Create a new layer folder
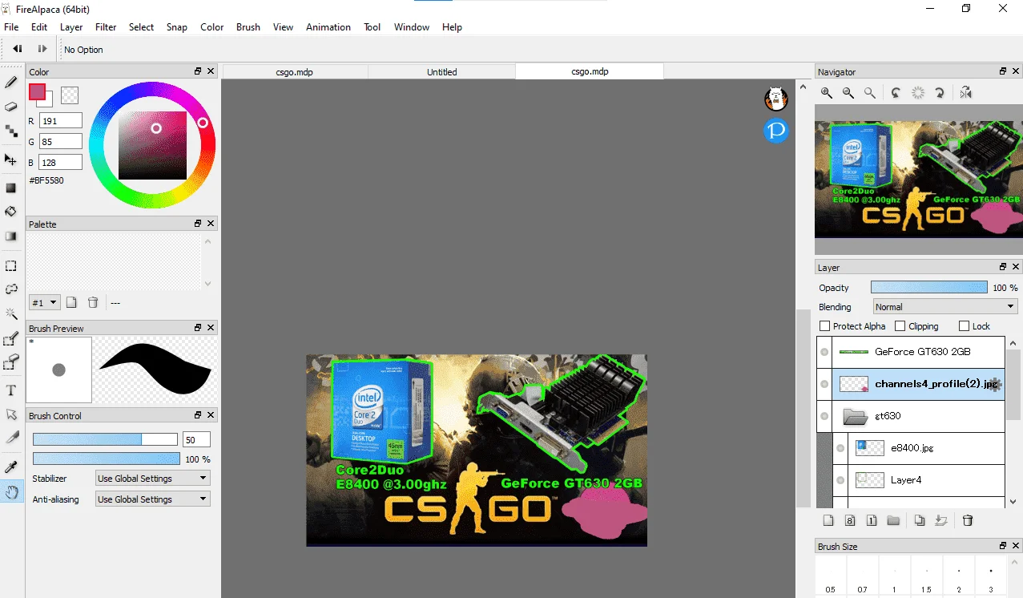 (893, 521)
